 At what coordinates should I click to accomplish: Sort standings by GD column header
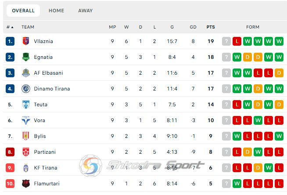193,27
